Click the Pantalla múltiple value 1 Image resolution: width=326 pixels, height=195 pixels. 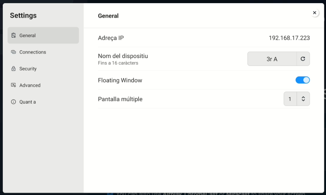point(290,99)
